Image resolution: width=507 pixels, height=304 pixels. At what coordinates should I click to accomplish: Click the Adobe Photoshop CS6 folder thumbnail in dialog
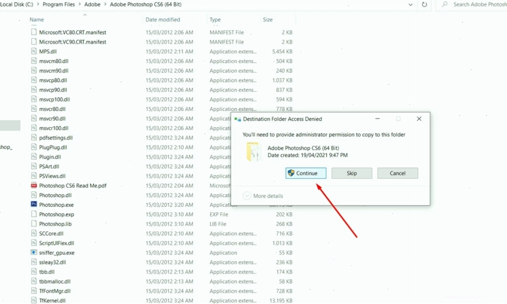point(253,152)
